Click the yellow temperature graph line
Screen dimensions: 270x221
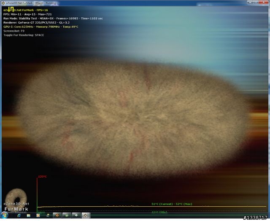coord(151,206)
